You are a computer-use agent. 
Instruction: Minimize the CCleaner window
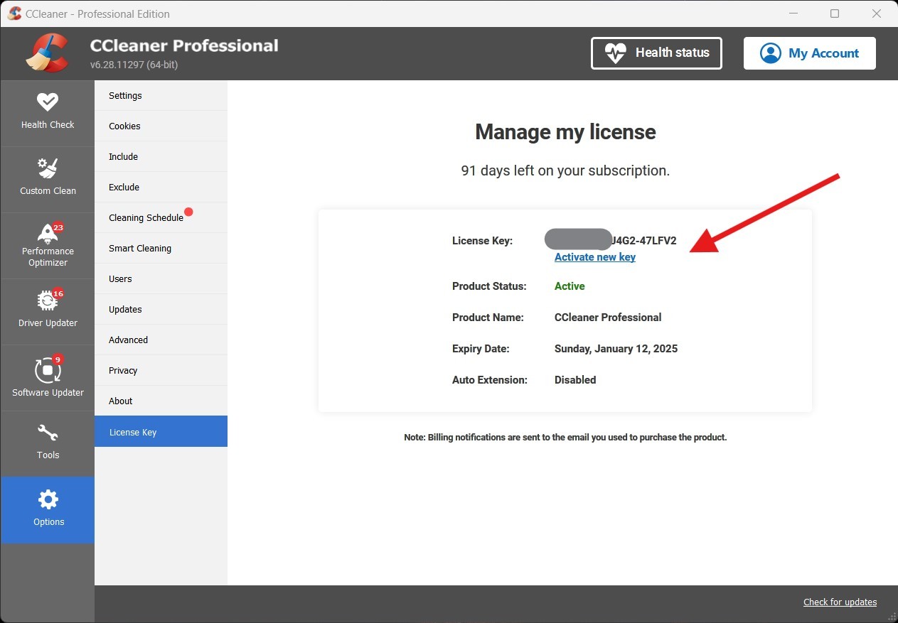(793, 13)
